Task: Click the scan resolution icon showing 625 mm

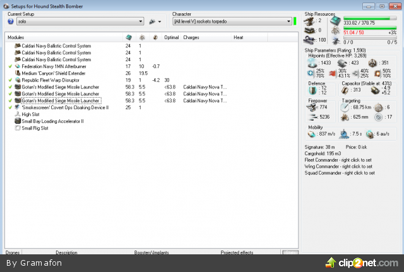Action: coord(345,117)
